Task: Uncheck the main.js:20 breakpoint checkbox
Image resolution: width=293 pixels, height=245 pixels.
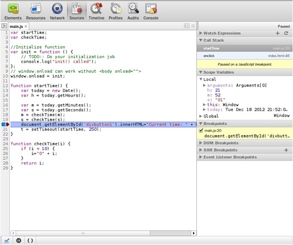Action: point(201,130)
